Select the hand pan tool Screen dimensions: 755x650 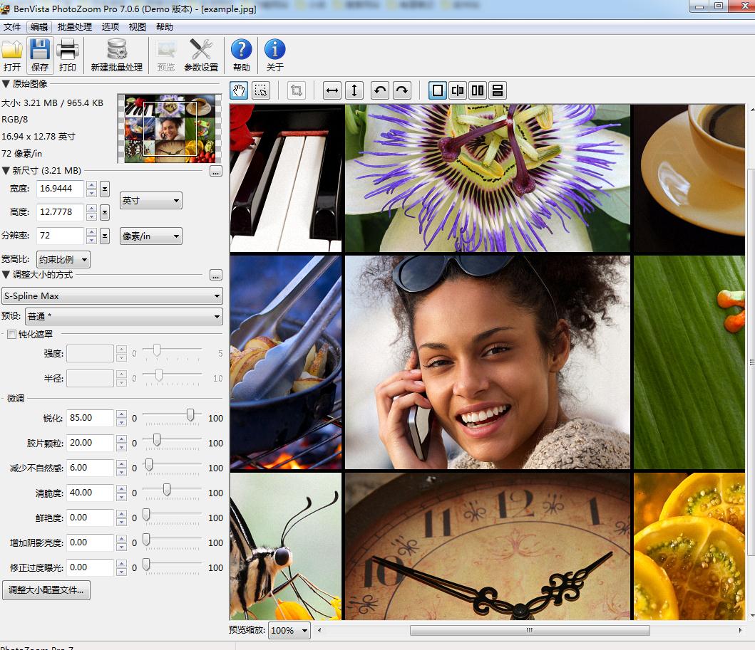[240, 90]
